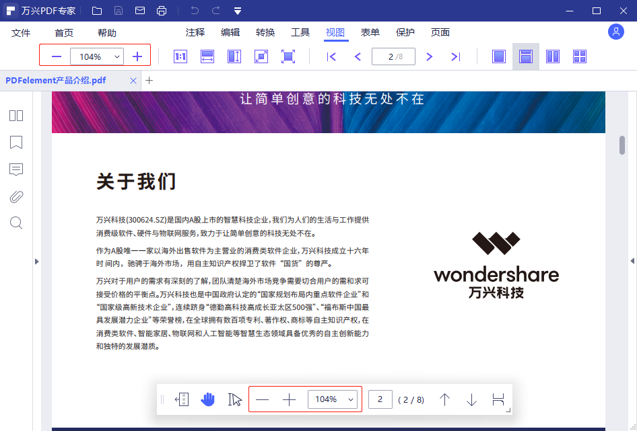
Task: Set zoom to actual size with 1:1 icon
Action: point(180,56)
